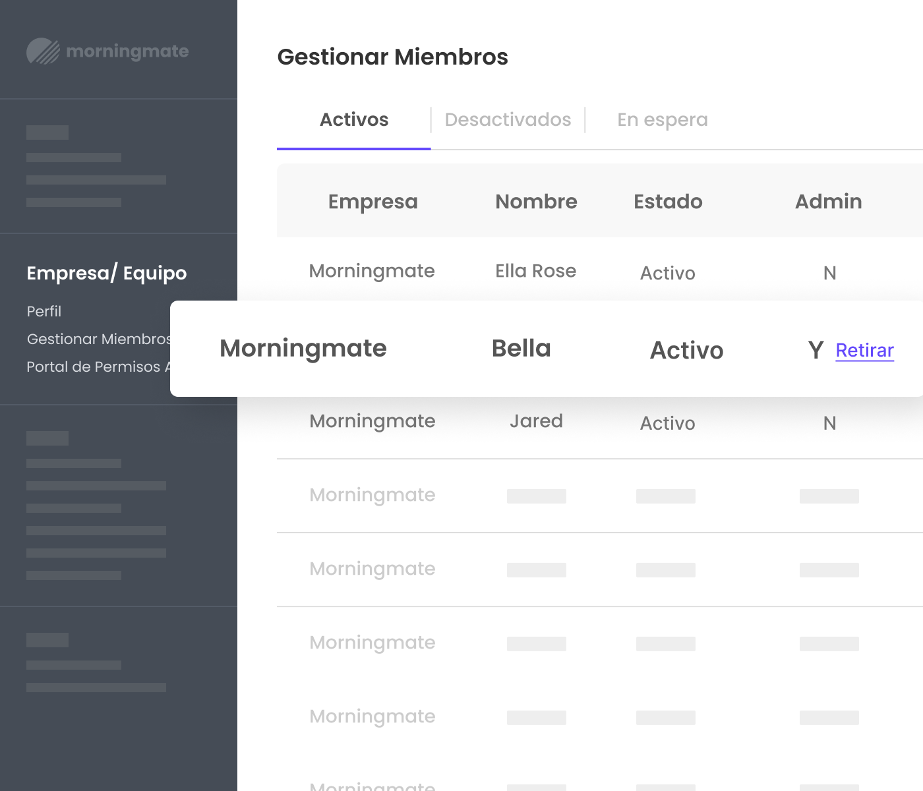Click Morningmate company in Bella row
This screenshot has height=791, width=923.
(x=303, y=349)
